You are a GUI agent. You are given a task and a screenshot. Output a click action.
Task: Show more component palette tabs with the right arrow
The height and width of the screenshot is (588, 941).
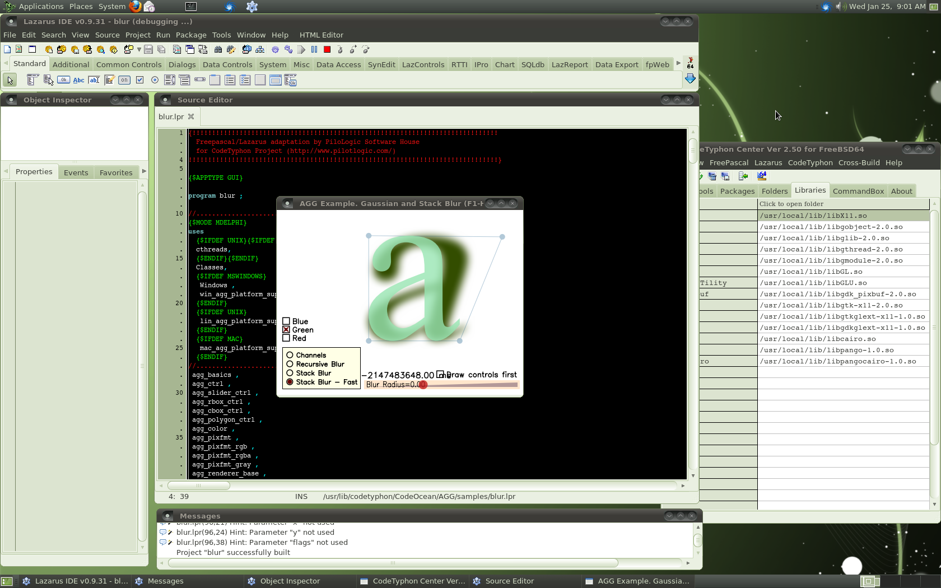(678, 63)
